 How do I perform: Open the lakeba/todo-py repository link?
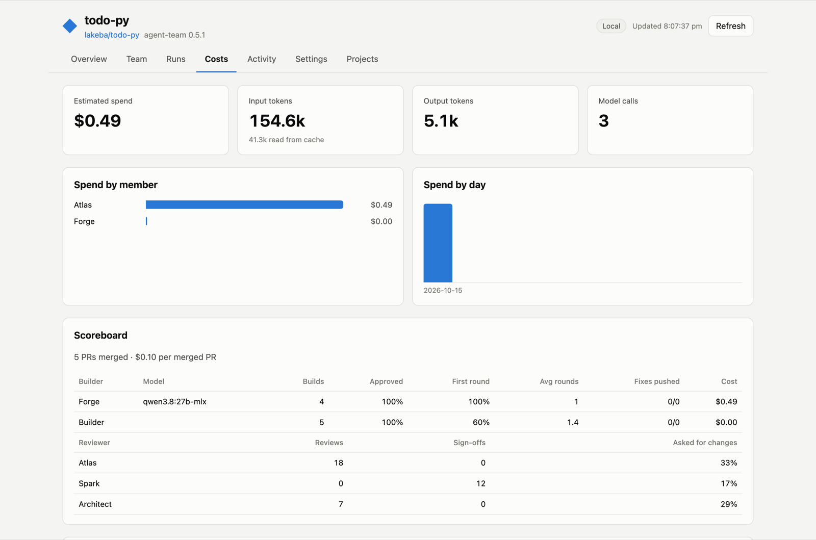(112, 35)
